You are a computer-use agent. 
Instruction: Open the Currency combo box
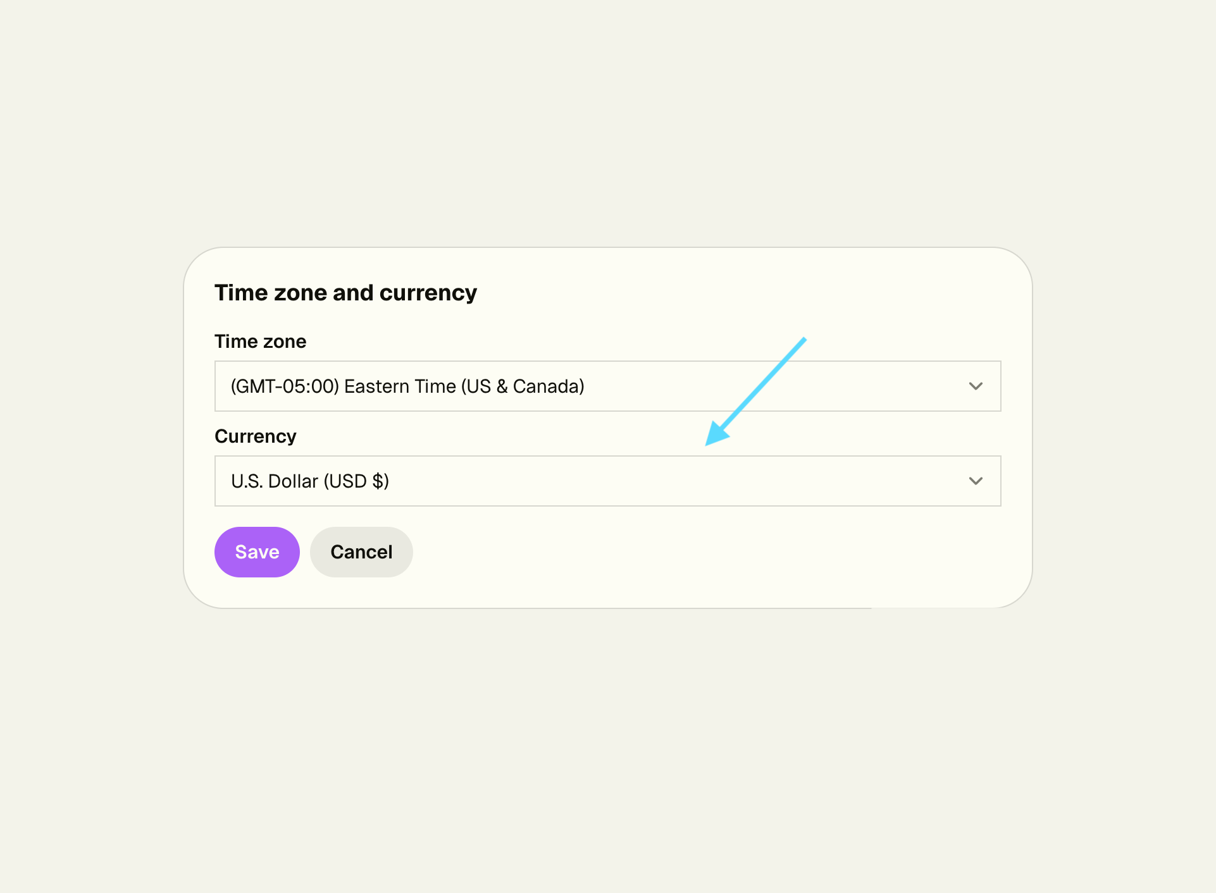tap(607, 481)
